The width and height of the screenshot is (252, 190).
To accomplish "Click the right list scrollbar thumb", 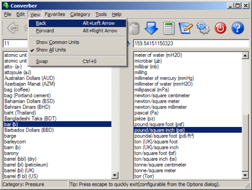I will coord(245,143).
